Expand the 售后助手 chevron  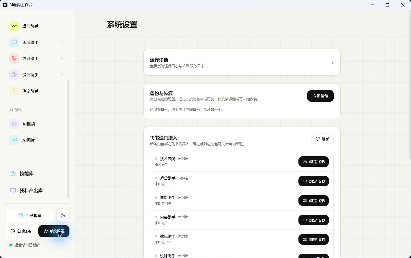coord(62,42)
